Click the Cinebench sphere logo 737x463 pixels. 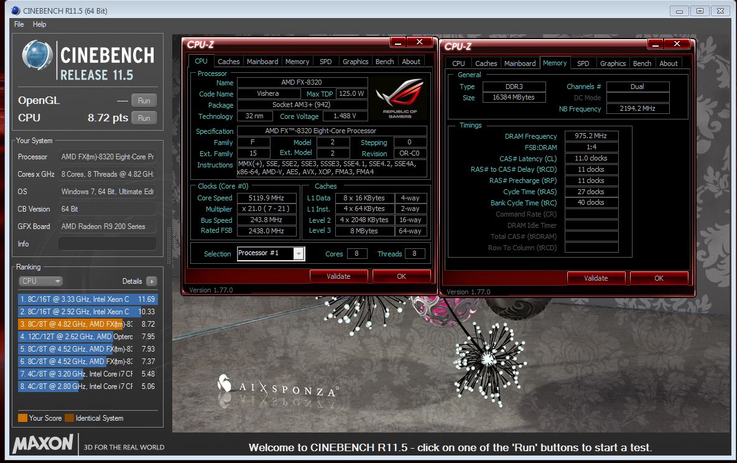[x=37, y=55]
